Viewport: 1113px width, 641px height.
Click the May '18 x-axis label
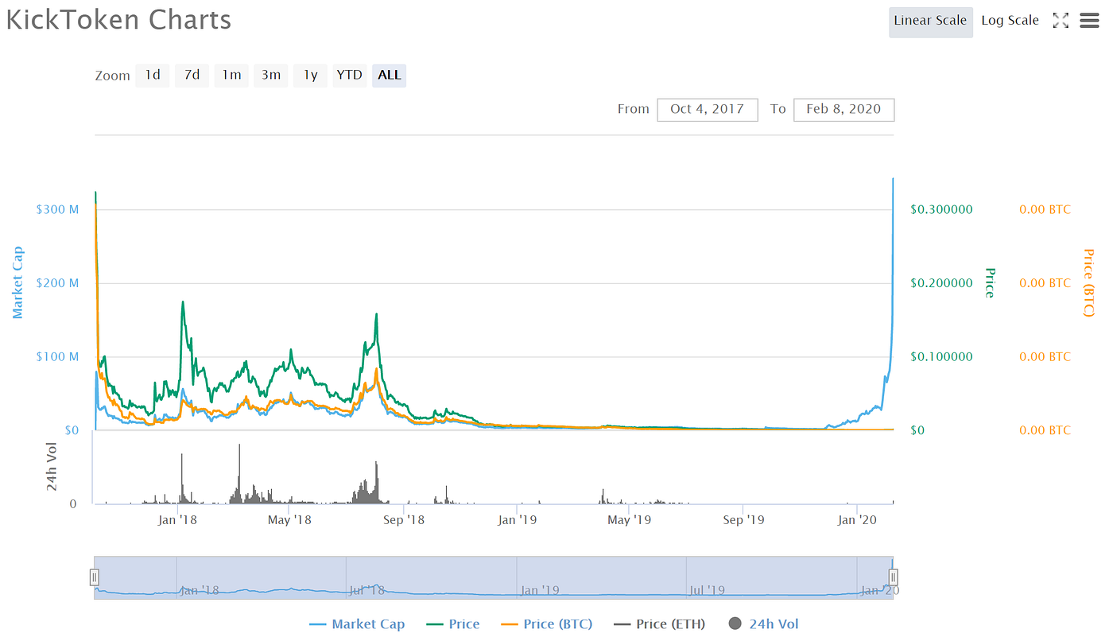(290, 520)
